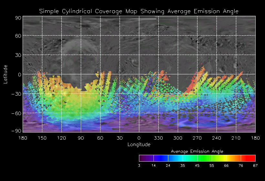
Task: Click the 270 longitude tick label
Action: [197, 138]
